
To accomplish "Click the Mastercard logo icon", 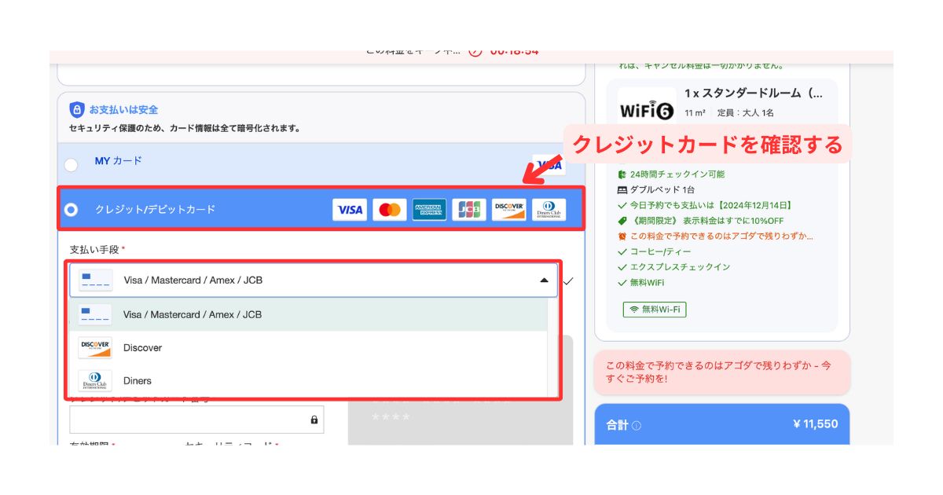I will tap(390, 210).
